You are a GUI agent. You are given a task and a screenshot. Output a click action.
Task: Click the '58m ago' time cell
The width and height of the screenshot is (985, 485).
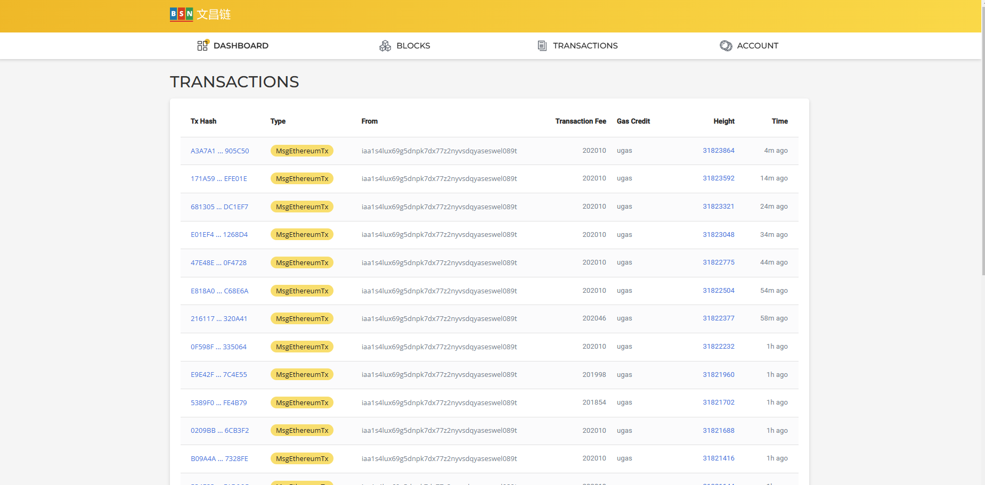pyautogui.click(x=774, y=318)
